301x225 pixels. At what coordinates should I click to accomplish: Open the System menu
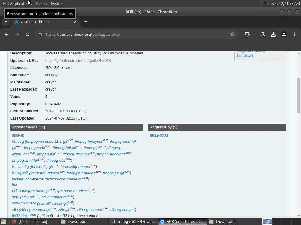[57, 4]
